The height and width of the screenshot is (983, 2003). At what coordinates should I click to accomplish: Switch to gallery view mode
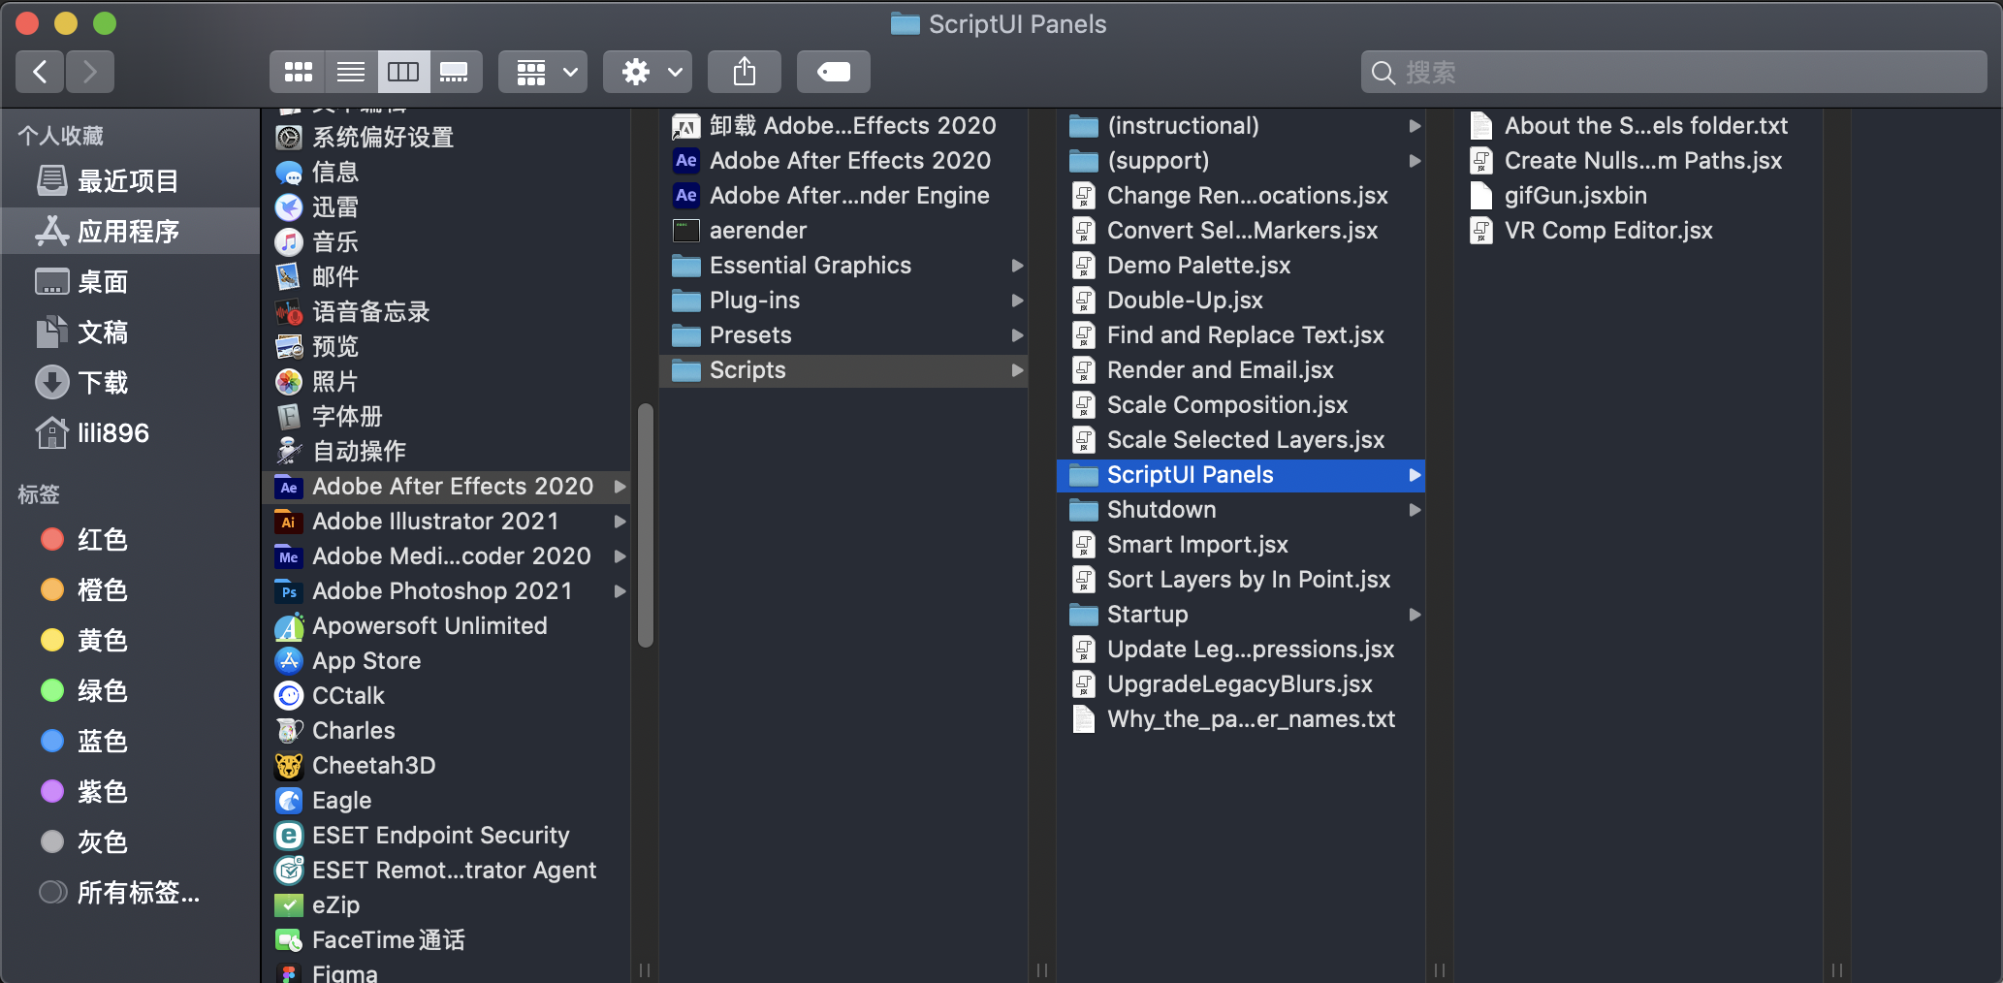coord(454,73)
